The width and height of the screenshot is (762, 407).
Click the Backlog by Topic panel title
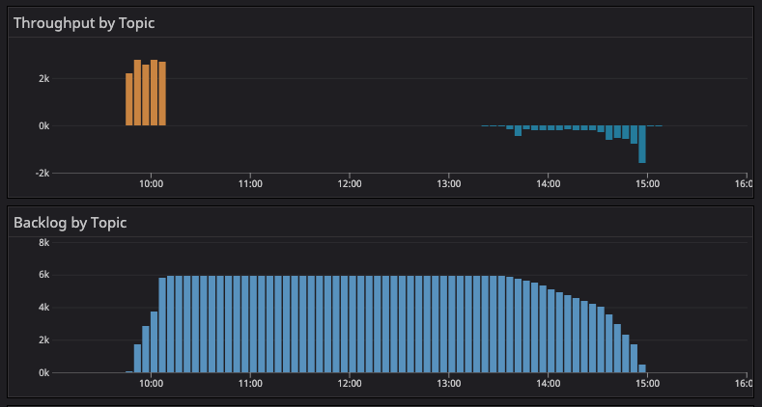[70, 223]
